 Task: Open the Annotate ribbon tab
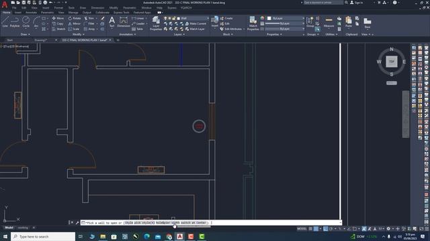point(31,13)
